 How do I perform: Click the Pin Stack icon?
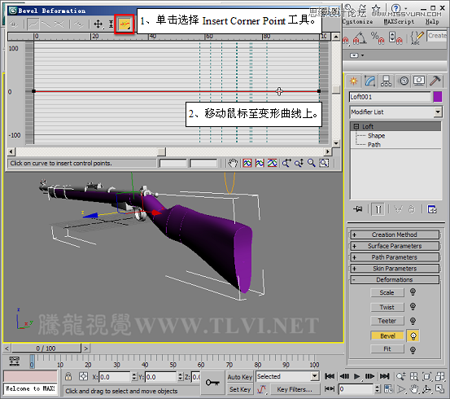[x=357, y=209]
